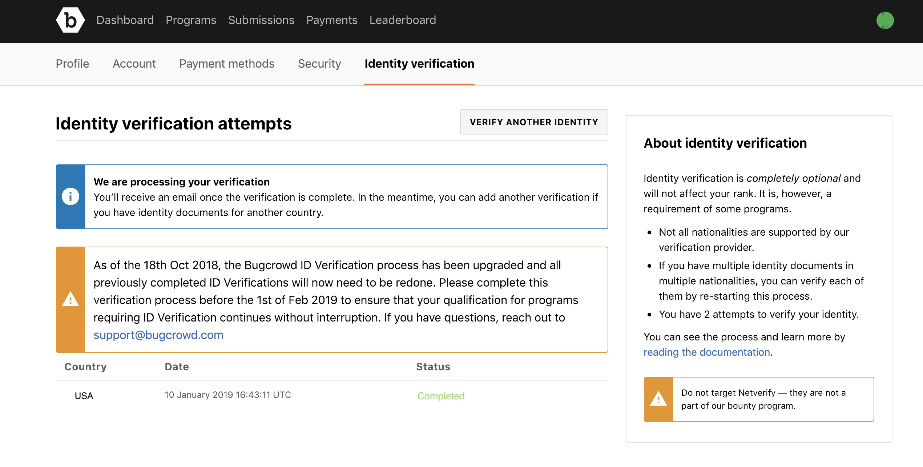
Task: Open the green user avatar menu
Action: pos(884,20)
